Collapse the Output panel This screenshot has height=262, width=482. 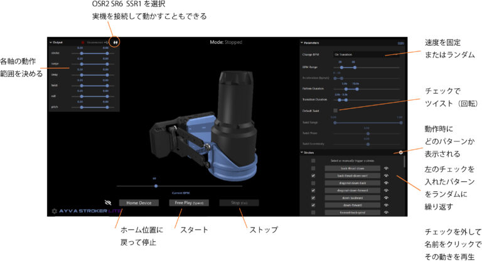[51, 43]
